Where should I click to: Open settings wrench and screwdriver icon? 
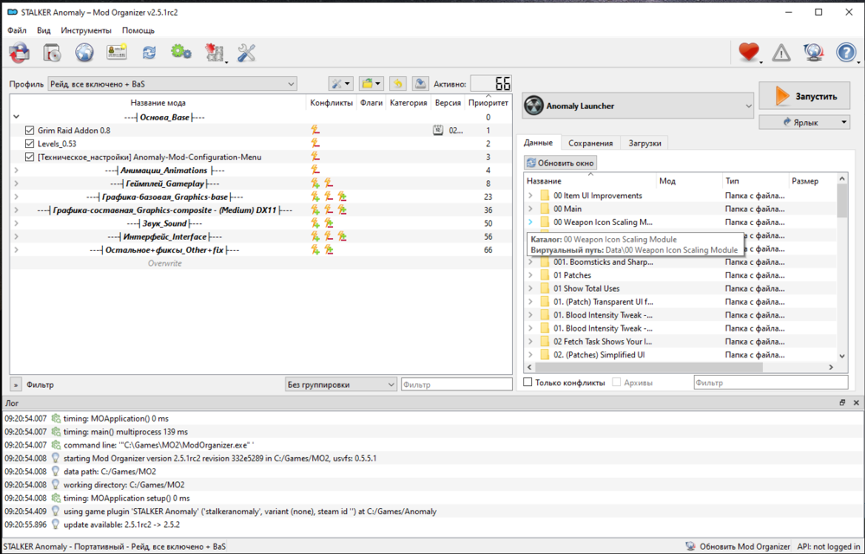pyautogui.click(x=247, y=53)
